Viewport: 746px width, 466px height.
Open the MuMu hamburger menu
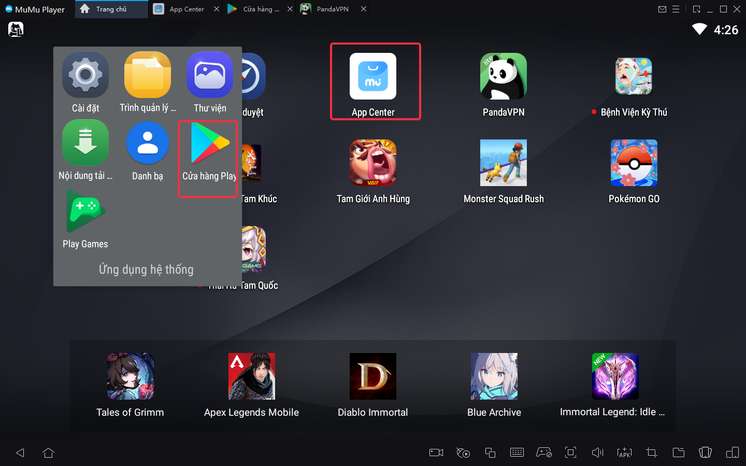click(x=676, y=9)
